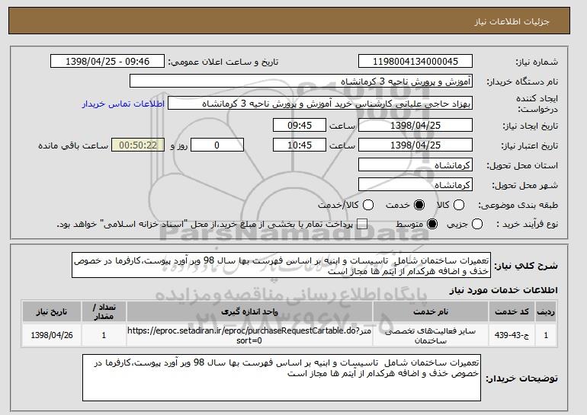Click the تاریخ نیاز column header

pos(52,311)
